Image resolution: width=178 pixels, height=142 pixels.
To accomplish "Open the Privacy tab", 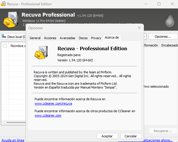I will pos(96,38).
